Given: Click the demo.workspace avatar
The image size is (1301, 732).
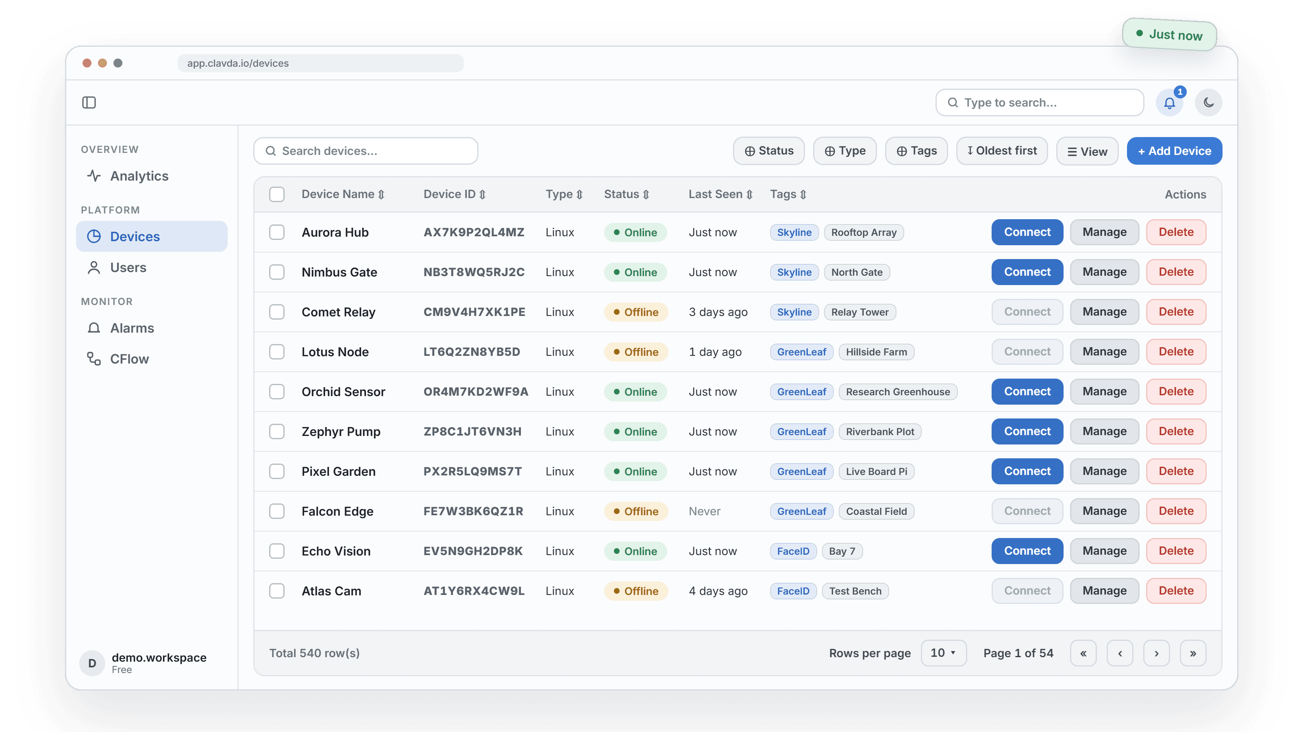Looking at the screenshot, I should tap(92, 663).
